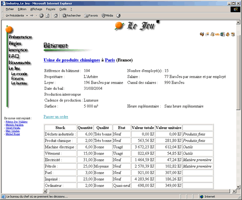Open the Paris city link
Screen dimensions: 242x200
[x=110, y=60]
